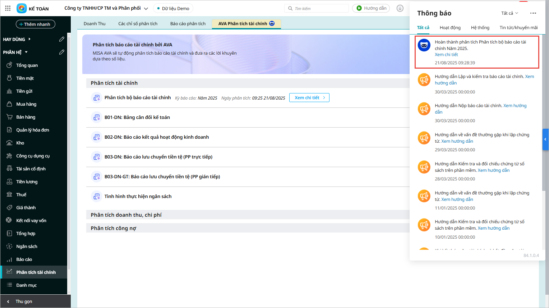Open Kho warehouse module in sidebar
This screenshot has height=308, width=549.
(x=20, y=143)
